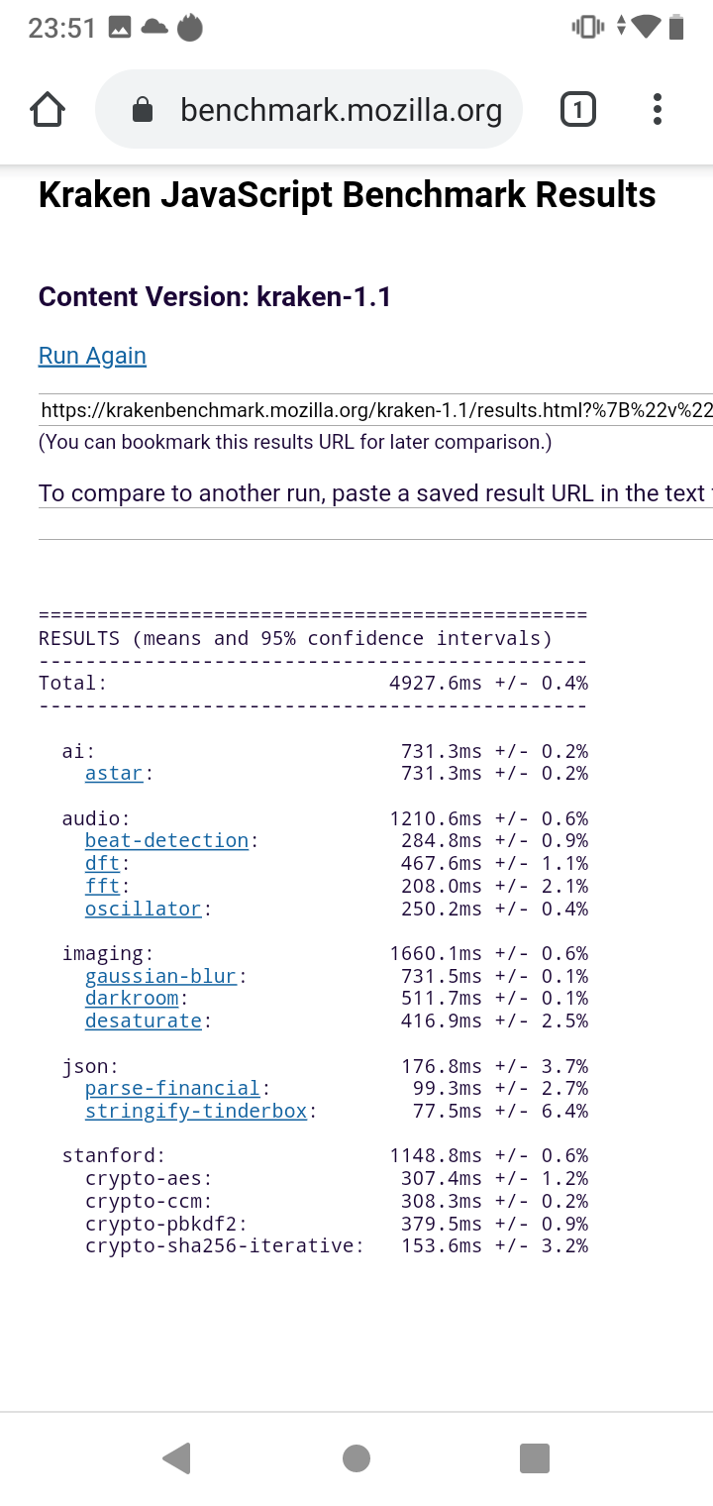Open the gaussian-blur test link
This screenshot has width=713, height=1506.
160,977
